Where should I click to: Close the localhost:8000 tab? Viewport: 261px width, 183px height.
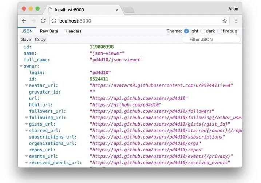(x=117, y=10)
